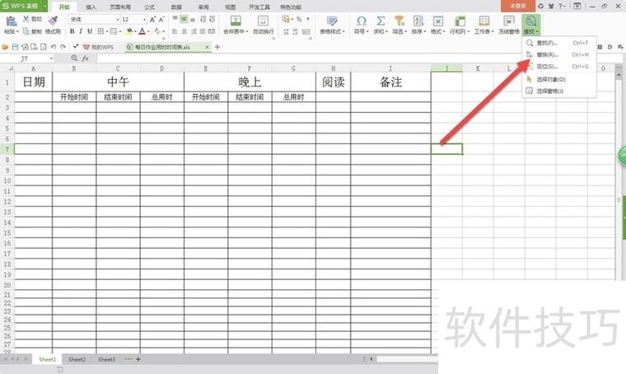
Task: Click the add new sheet plus button
Action: [138, 359]
